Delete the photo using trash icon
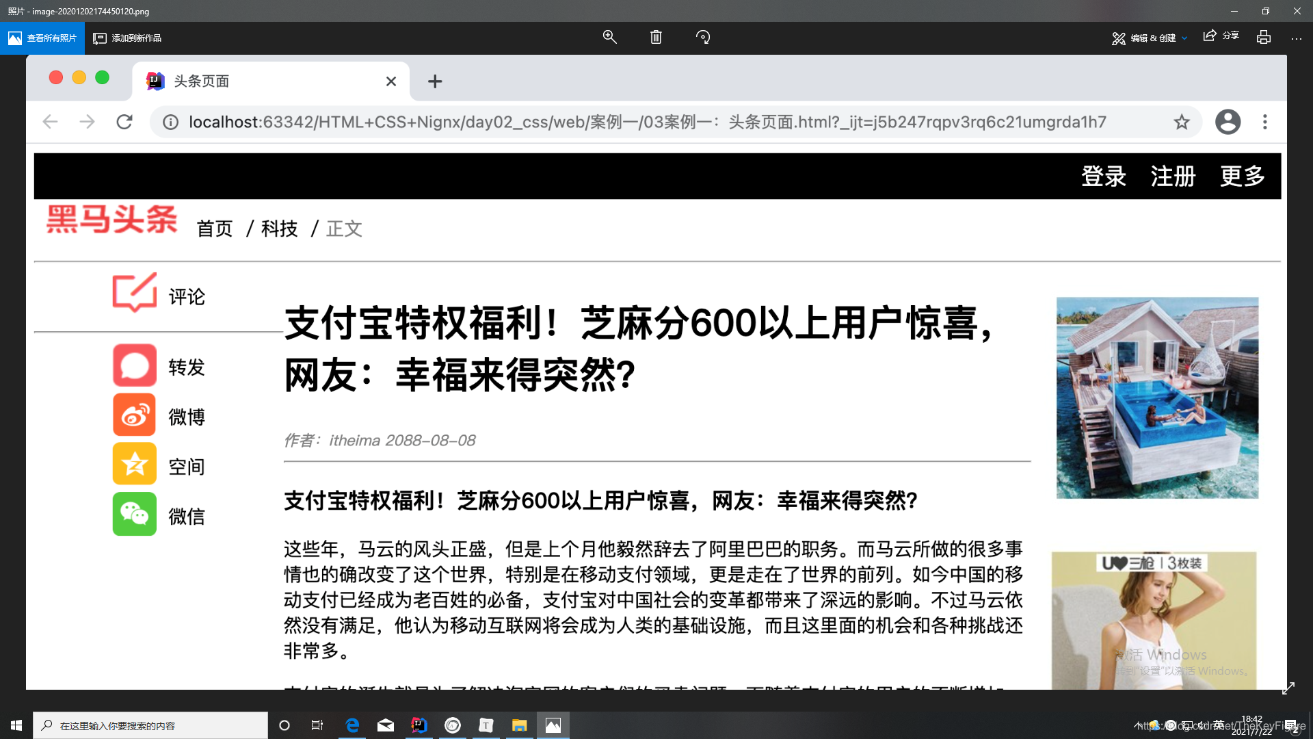Image resolution: width=1313 pixels, height=739 pixels. (656, 37)
